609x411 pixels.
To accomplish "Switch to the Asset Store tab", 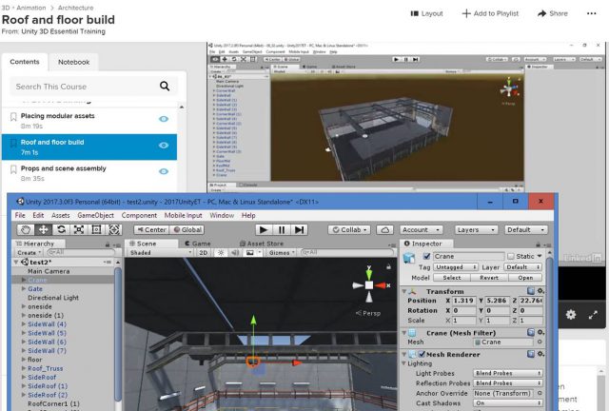I will [x=261, y=244].
